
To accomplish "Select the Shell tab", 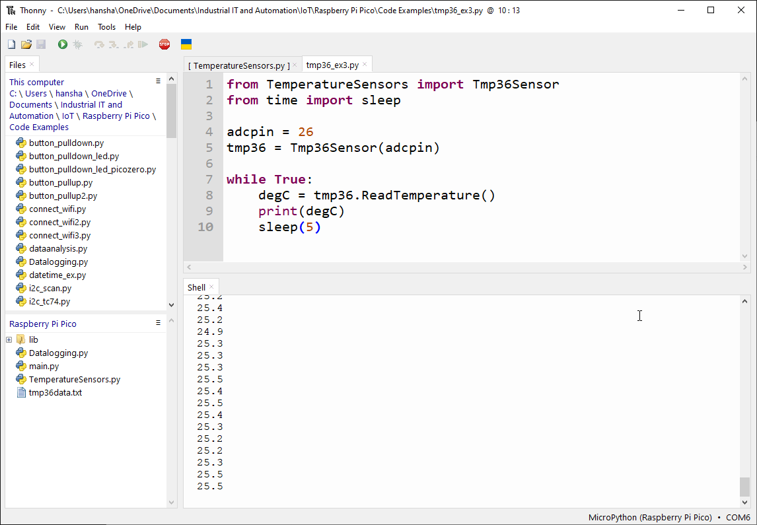I will [196, 287].
